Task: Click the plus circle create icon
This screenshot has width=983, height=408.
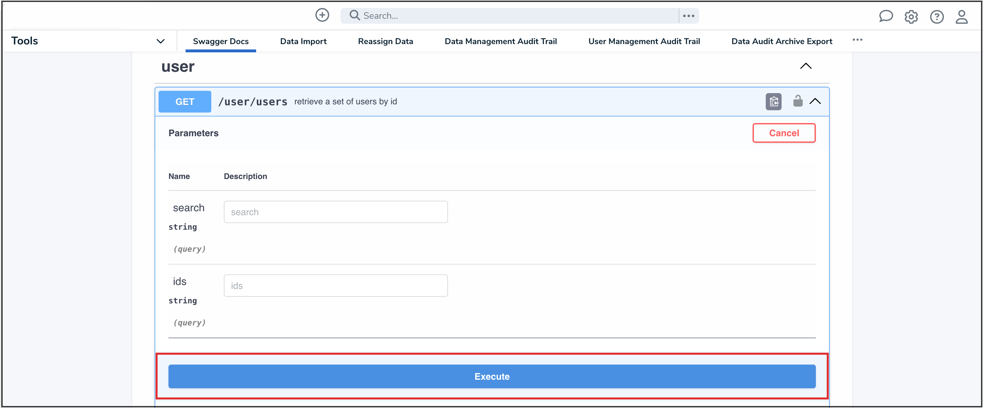Action: pos(322,15)
